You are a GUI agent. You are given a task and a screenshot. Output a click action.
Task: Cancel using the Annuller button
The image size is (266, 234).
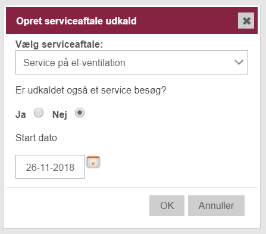point(216,205)
